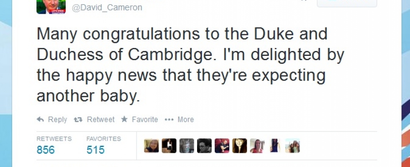This screenshot has height=167, width=410.
Task: Open the third avatar in the retweeters row
Action: pos(187,146)
